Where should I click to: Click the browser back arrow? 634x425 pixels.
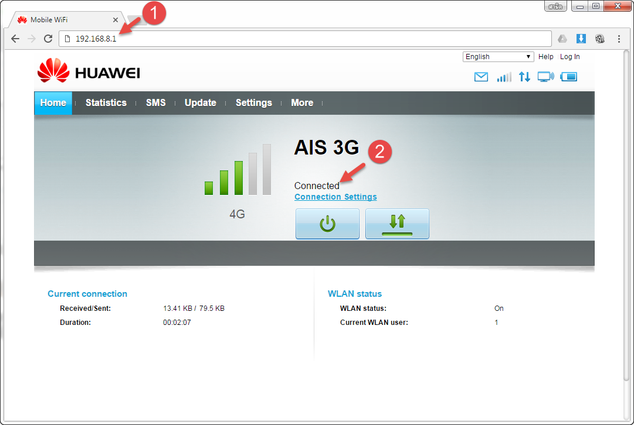click(x=15, y=39)
